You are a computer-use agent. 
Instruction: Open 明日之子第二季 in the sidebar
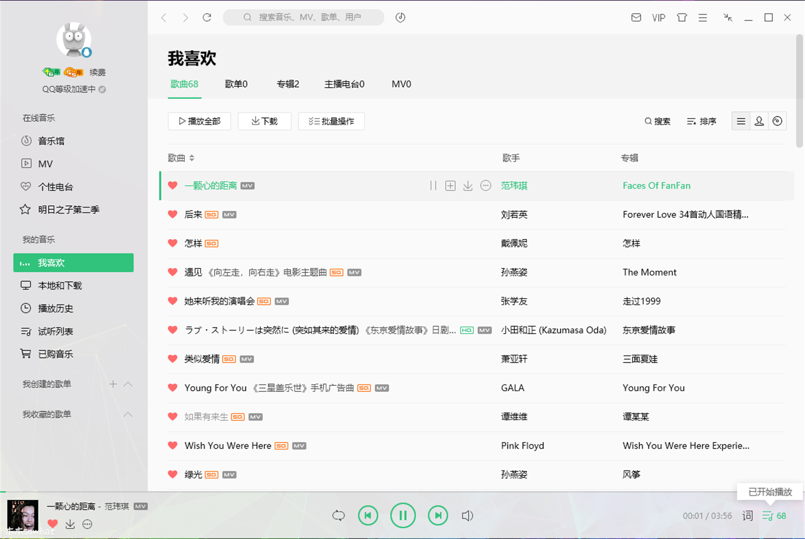68,210
